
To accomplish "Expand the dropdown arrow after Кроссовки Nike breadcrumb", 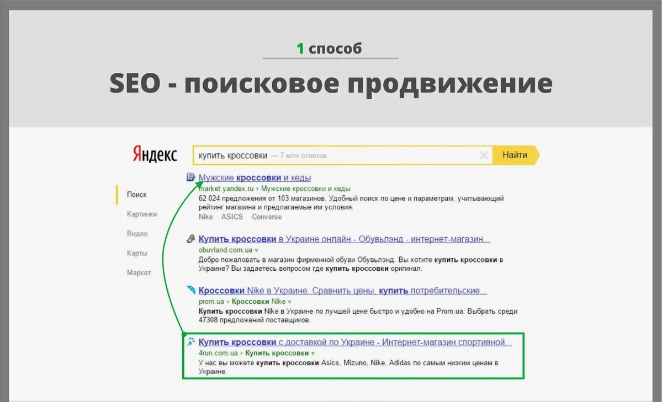I will click(290, 302).
